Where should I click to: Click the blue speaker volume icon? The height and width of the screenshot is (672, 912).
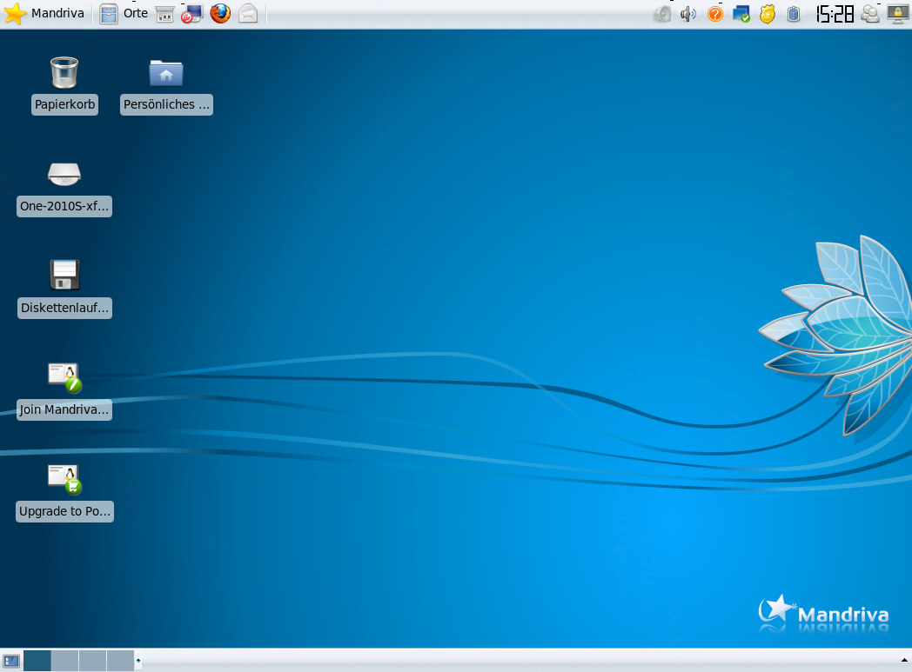coord(688,14)
